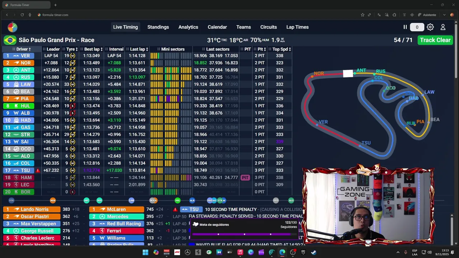The width and height of the screenshot is (459, 258).
Task: Open Epic Games launcher in taskbar
Action: click(x=303, y=252)
